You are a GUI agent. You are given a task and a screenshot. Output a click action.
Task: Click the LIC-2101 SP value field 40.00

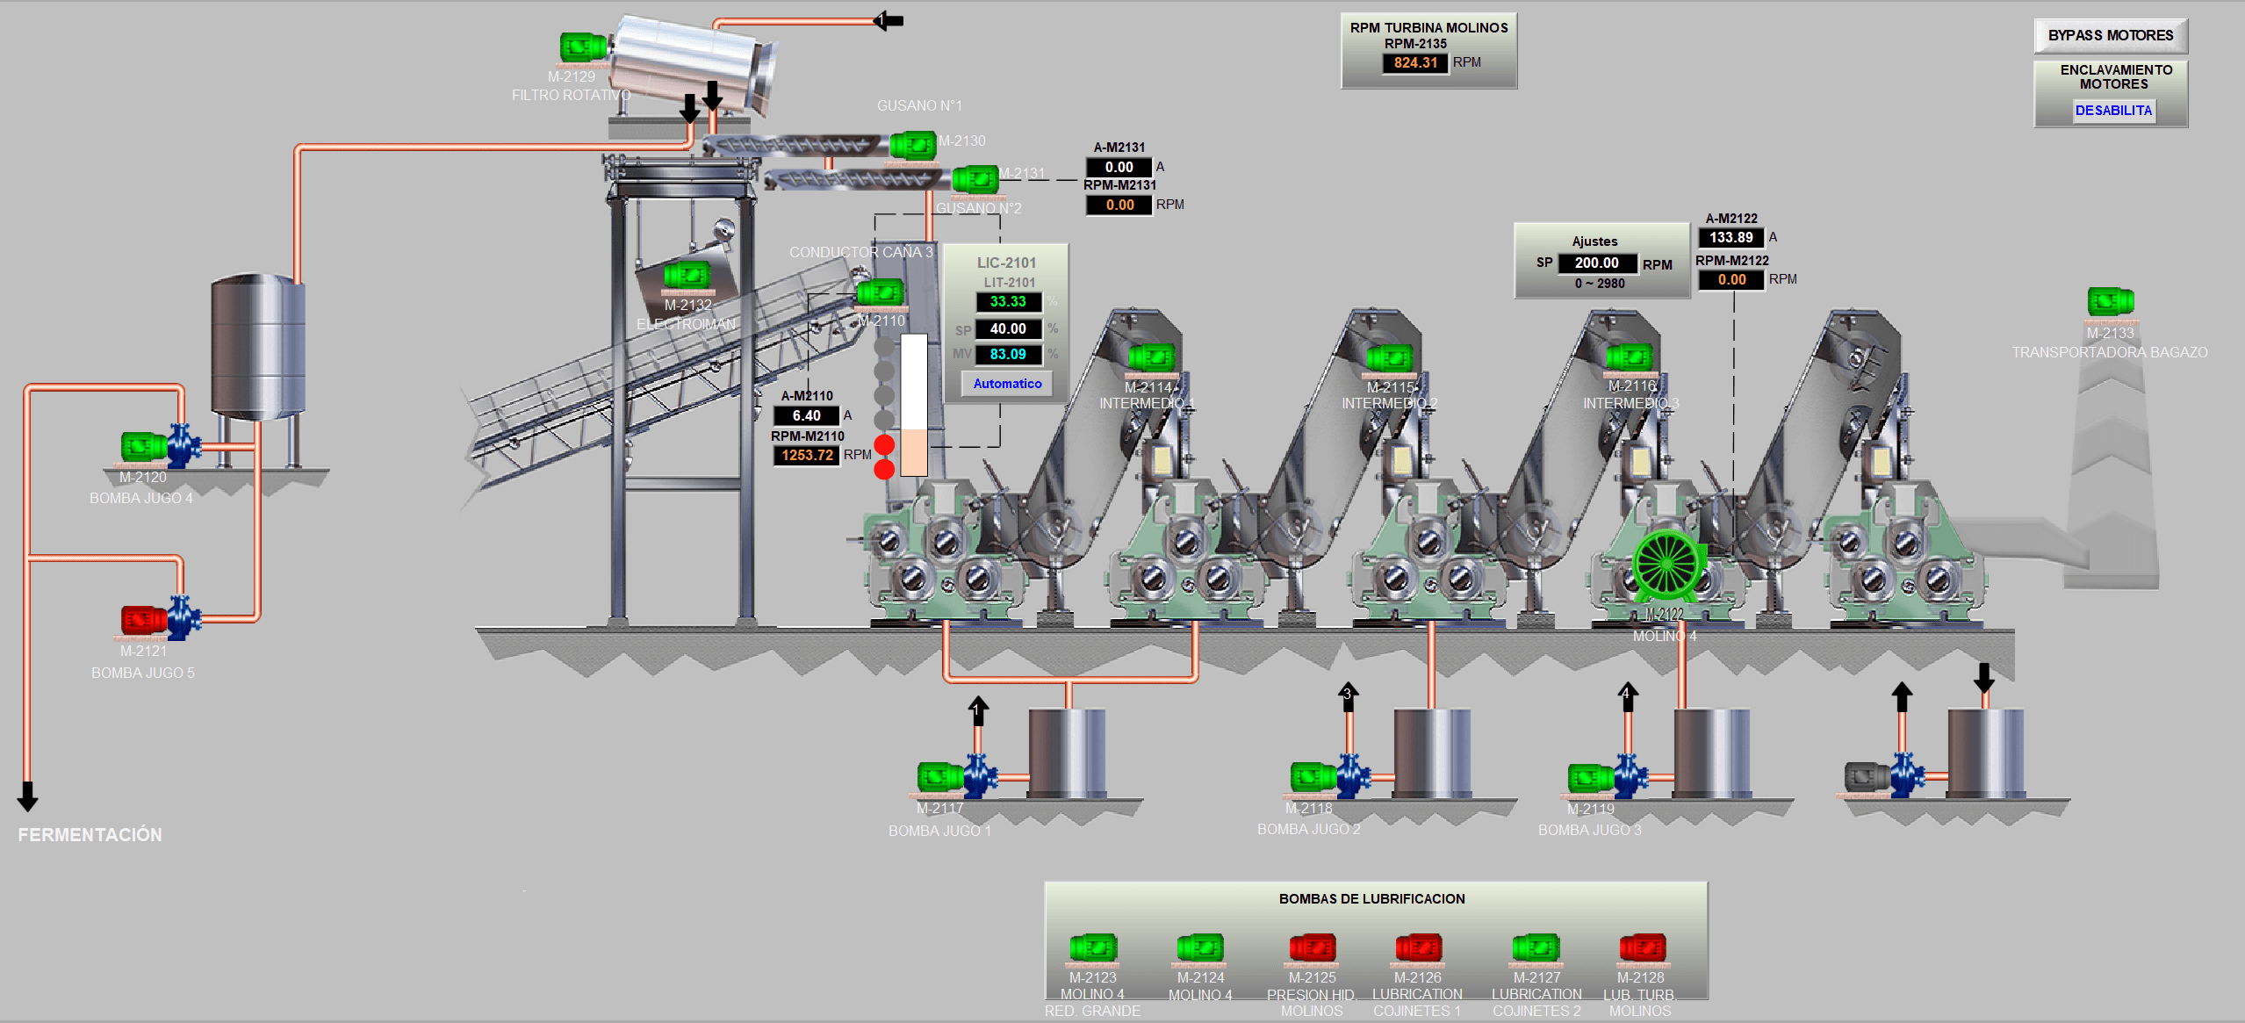coord(1008,328)
